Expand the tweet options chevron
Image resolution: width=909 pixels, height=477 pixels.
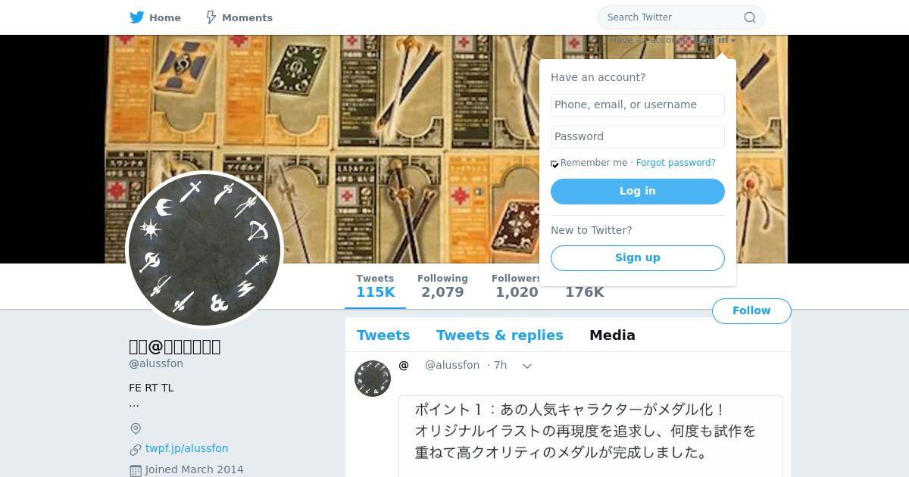[x=527, y=366]
